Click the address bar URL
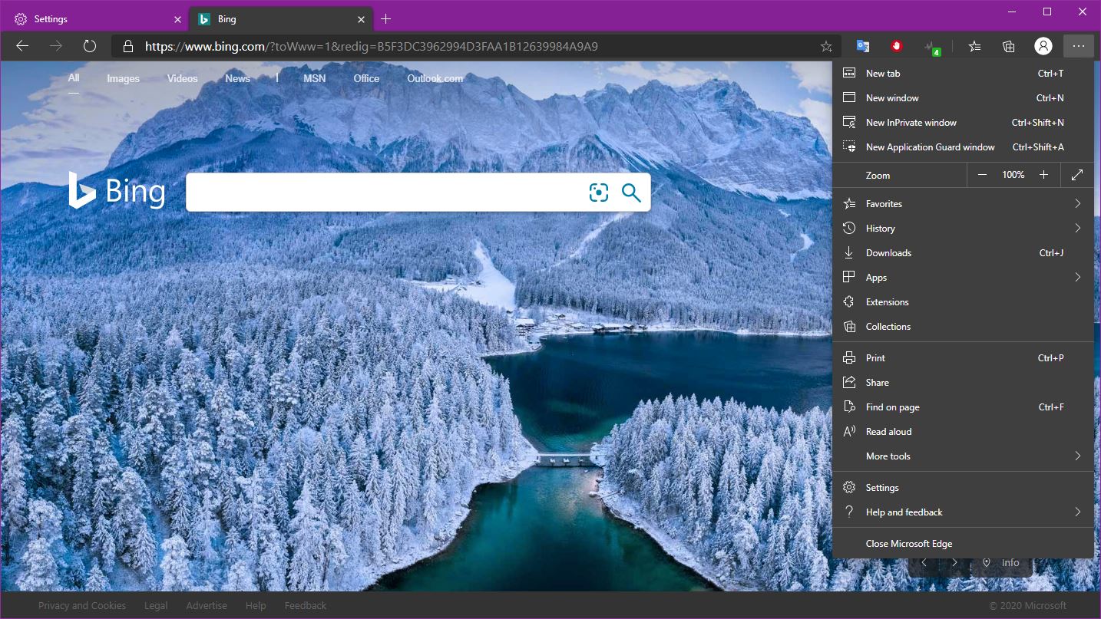Viewport: 1101px width, 619px height. [x=371, y=46]
